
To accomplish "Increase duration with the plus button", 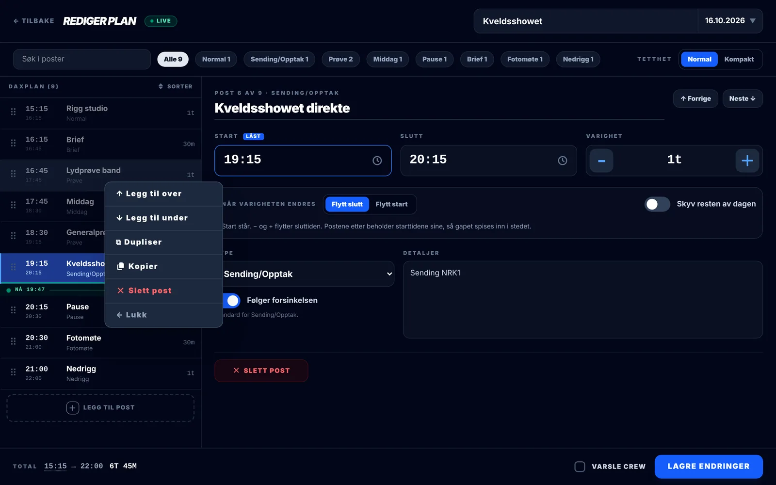I will pyautogui.click(x=747, y=161).
